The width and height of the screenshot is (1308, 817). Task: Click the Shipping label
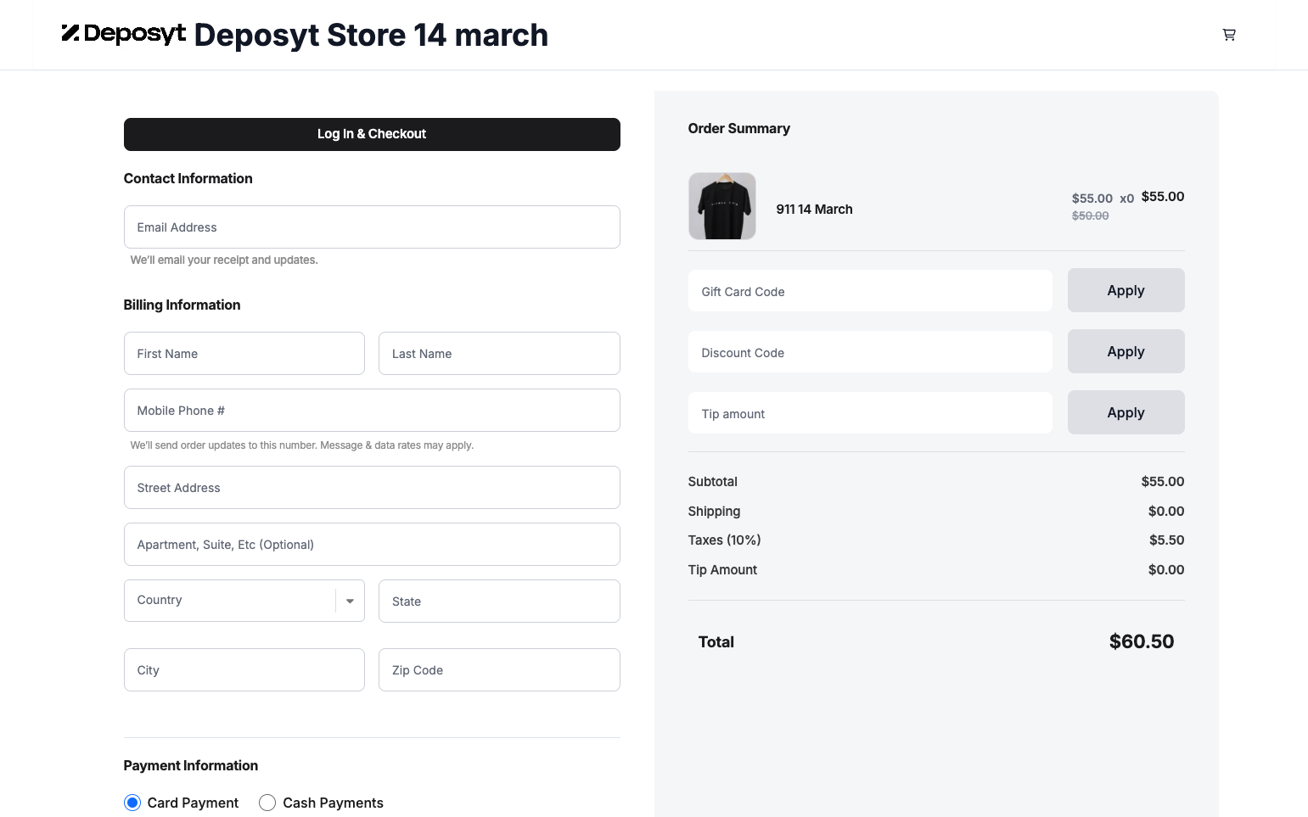pos(714,511)
